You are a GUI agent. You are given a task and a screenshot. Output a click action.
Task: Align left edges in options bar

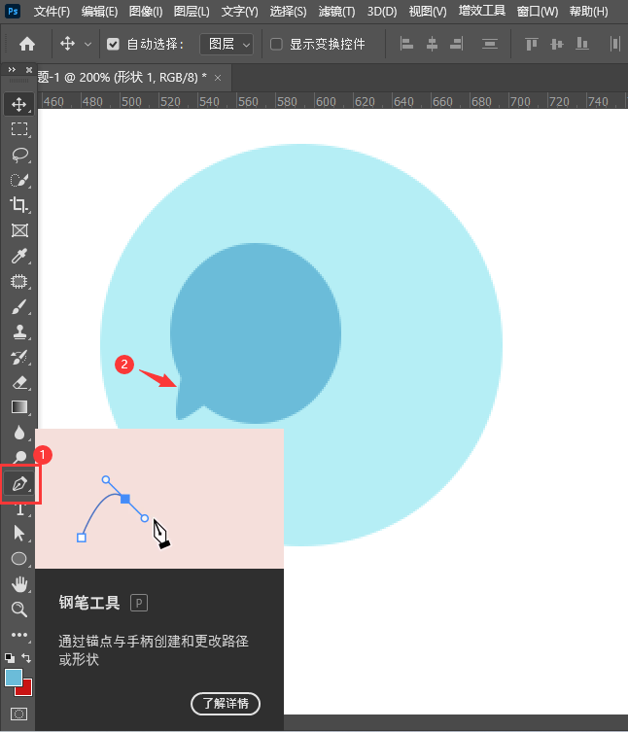pyautogui.click(x=406, y=44)
